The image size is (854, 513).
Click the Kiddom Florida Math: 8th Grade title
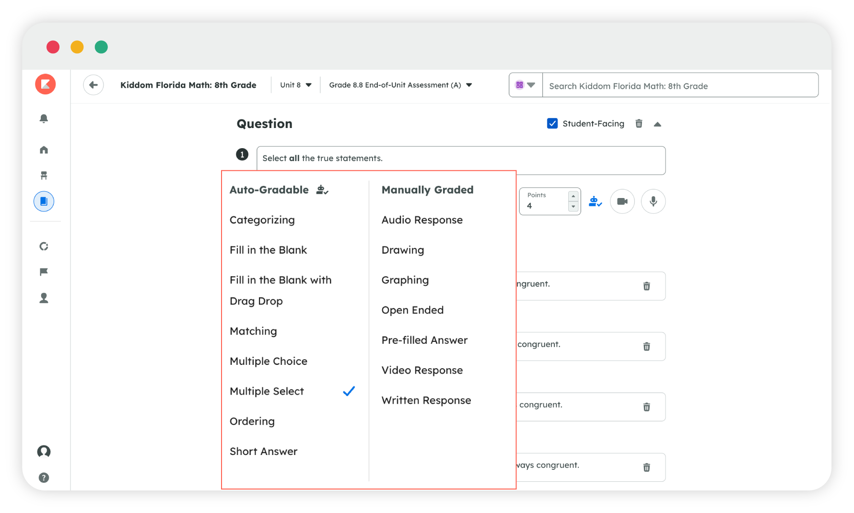[x=188, y=85]
